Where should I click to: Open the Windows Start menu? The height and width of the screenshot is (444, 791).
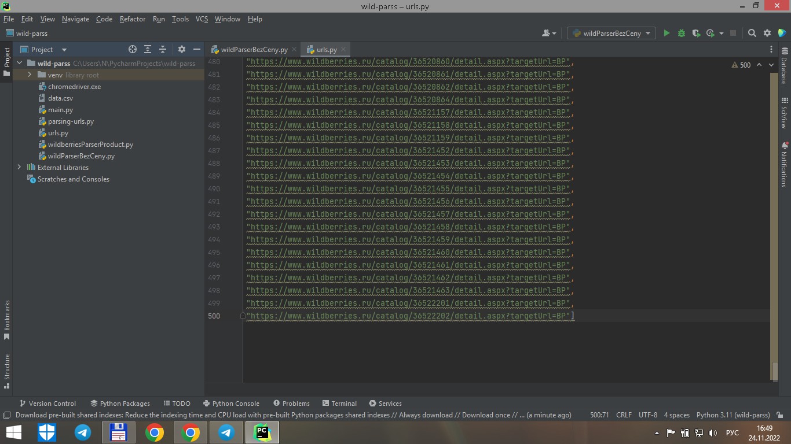[x=13, y=432]
